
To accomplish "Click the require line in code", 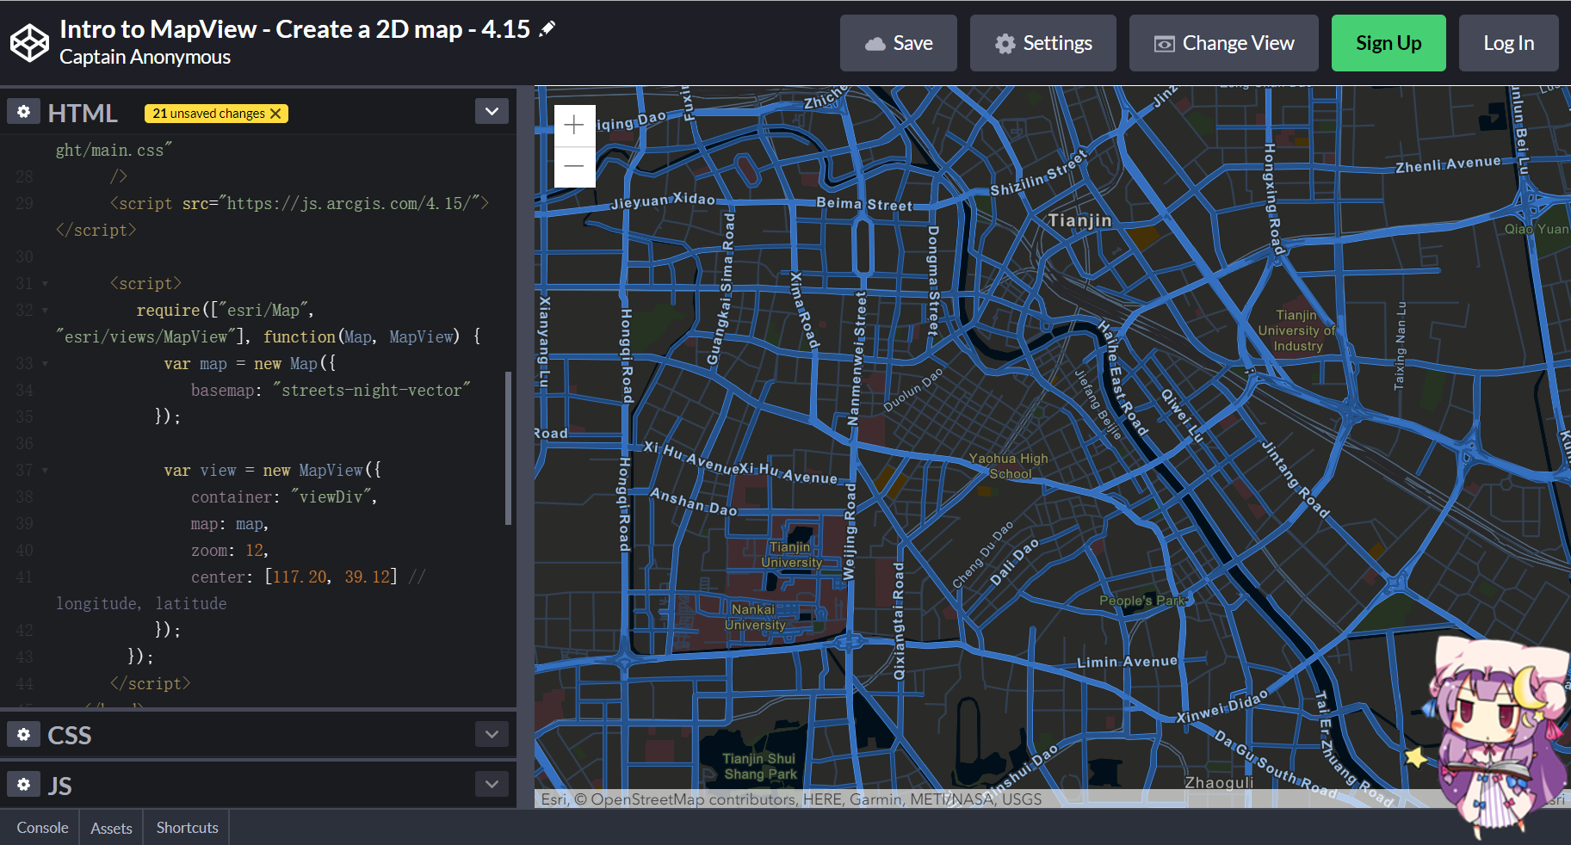I will (226, 311).
